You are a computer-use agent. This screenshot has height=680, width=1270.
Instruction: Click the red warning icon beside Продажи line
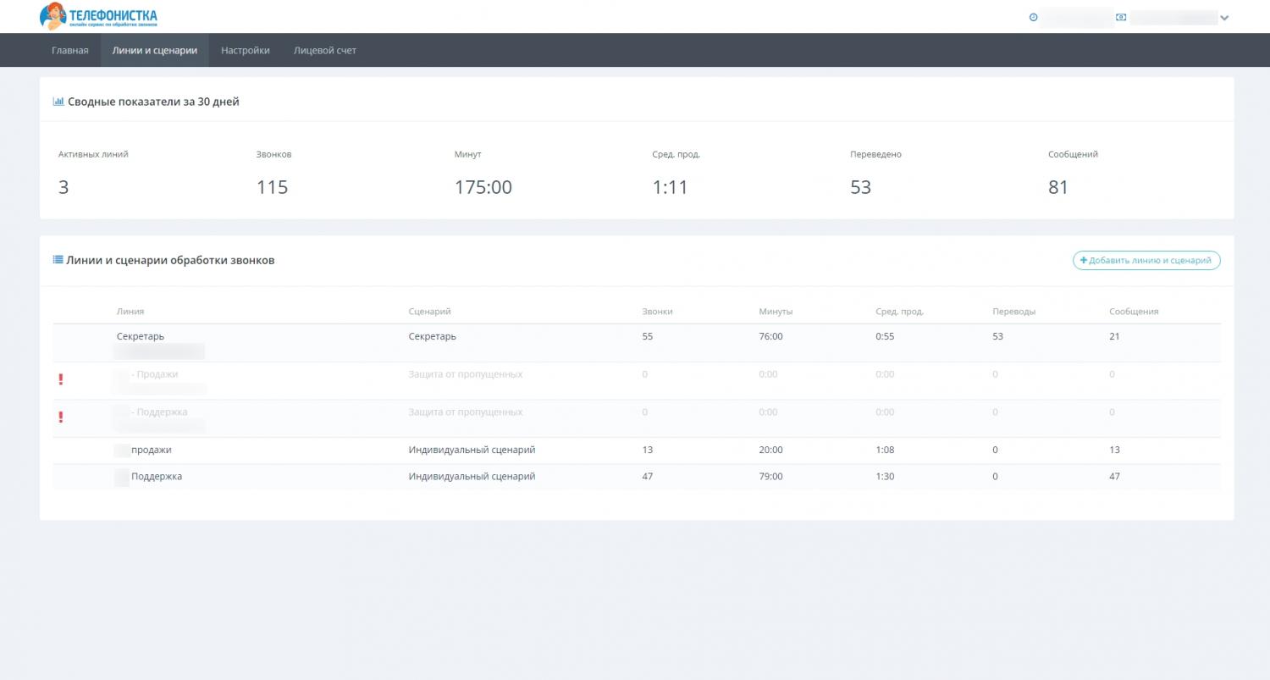[60, 379]
